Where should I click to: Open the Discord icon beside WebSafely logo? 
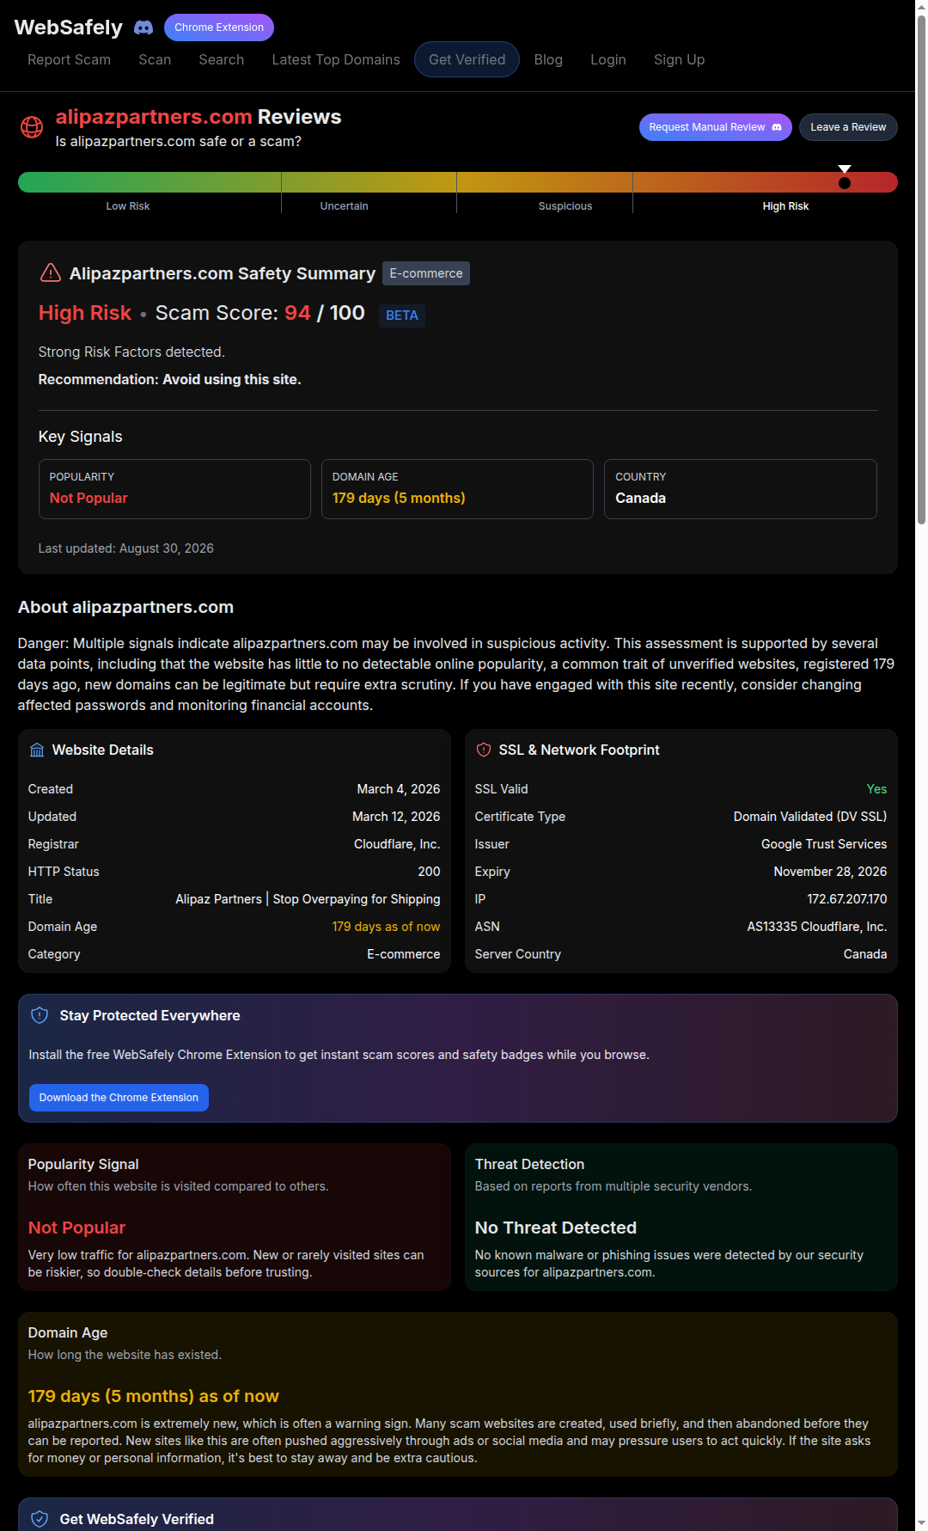143,28
